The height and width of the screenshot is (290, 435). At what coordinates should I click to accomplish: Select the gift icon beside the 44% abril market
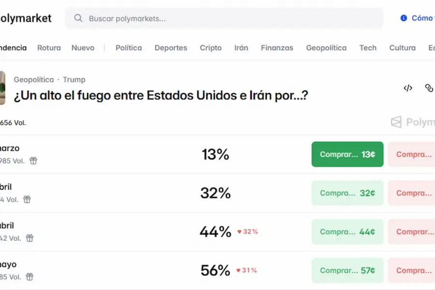(29, 238)
